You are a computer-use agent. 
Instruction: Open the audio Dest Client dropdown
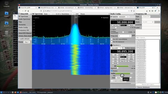point(119,78)
